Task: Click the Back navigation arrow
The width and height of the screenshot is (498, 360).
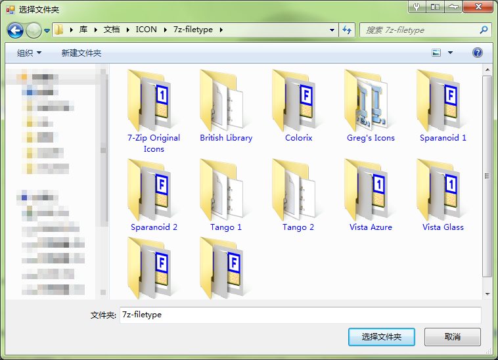Action: 15,30
